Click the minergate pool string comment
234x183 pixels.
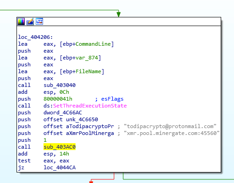coord(172,133)
